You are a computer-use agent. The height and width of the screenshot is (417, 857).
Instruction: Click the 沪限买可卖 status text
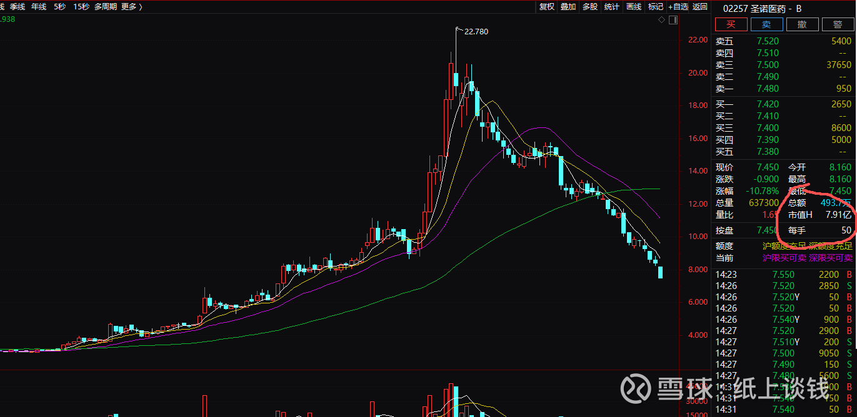click(783, 258)
